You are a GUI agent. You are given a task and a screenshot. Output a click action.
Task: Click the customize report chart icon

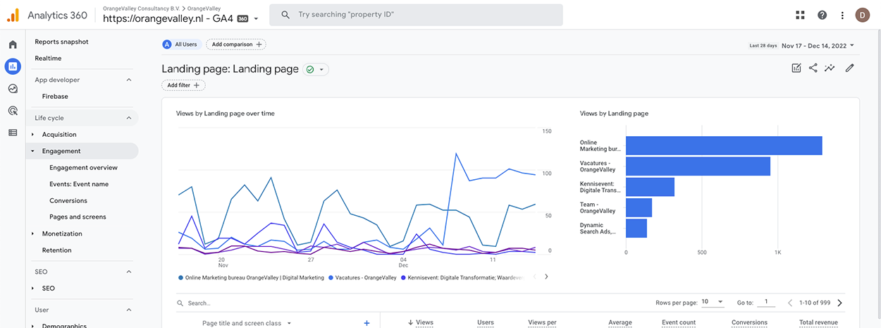tap(796, 68)
